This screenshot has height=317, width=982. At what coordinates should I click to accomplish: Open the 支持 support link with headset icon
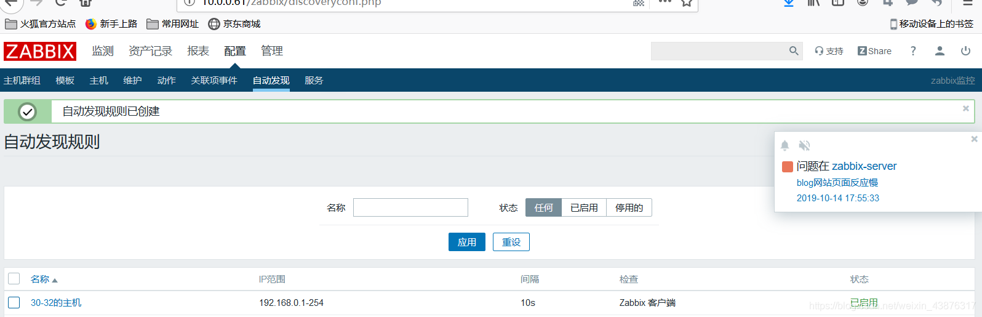coord(829,51)
